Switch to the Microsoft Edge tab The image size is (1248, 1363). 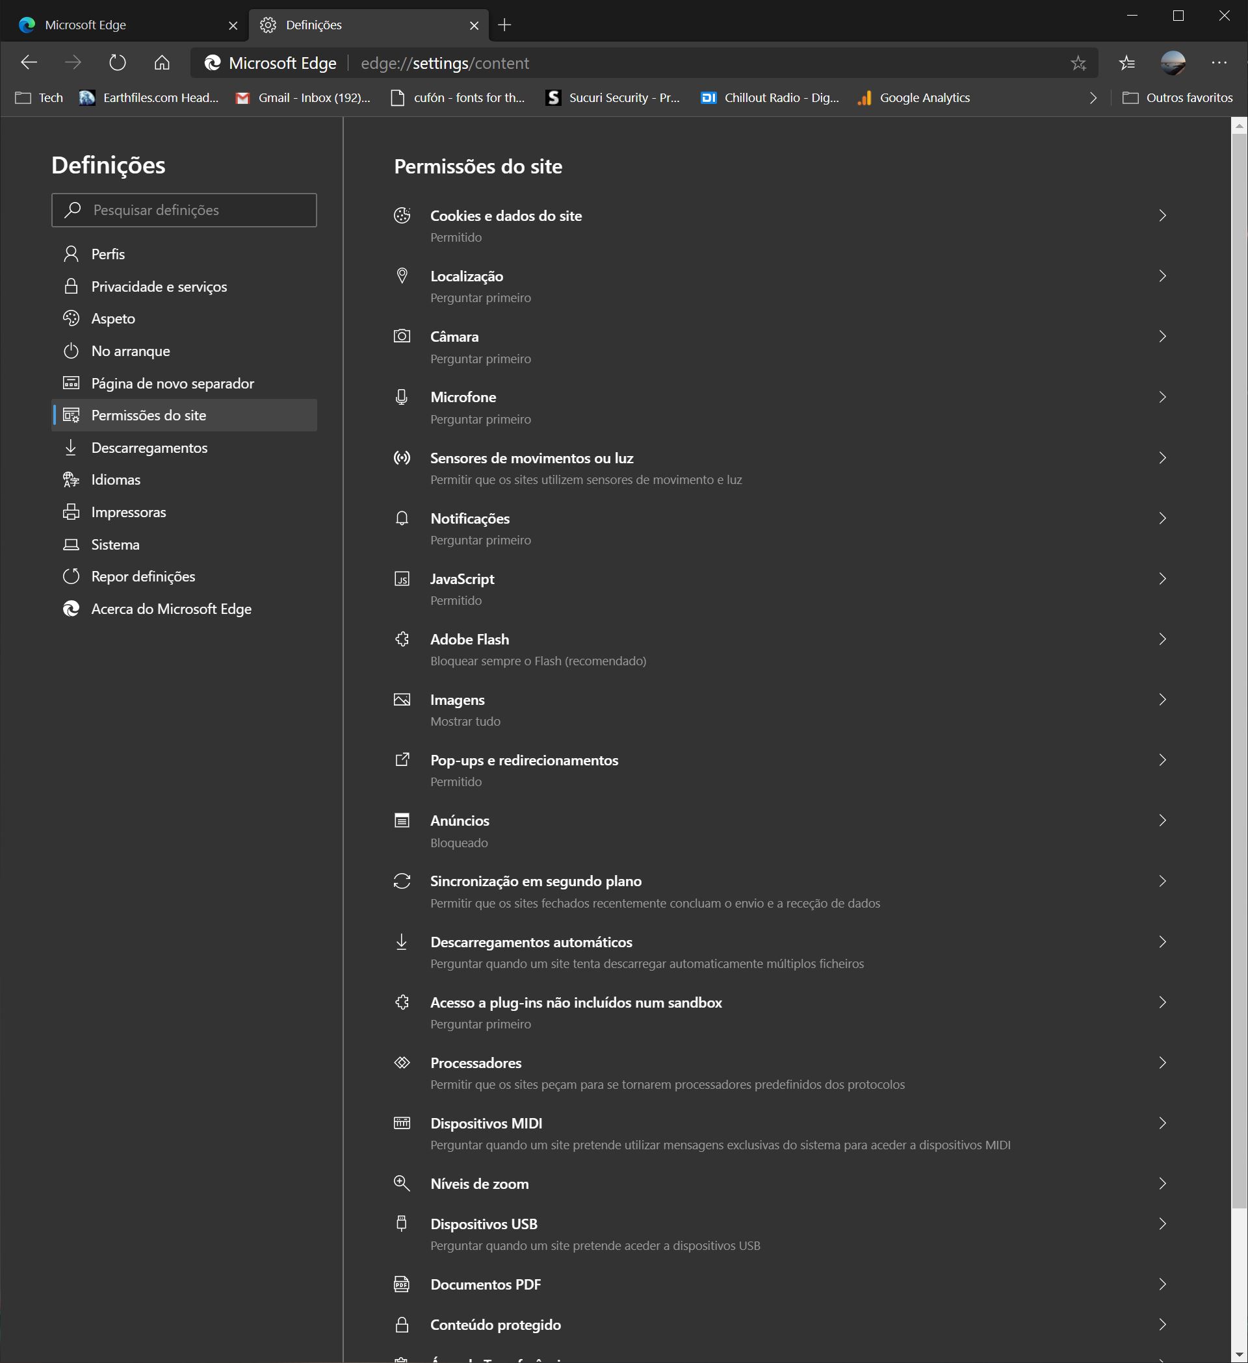click(x=122, y=25)
